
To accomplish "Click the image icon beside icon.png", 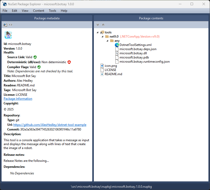I will click(102, 66).
